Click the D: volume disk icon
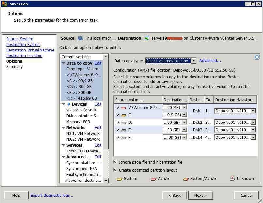 click(124, 123)
